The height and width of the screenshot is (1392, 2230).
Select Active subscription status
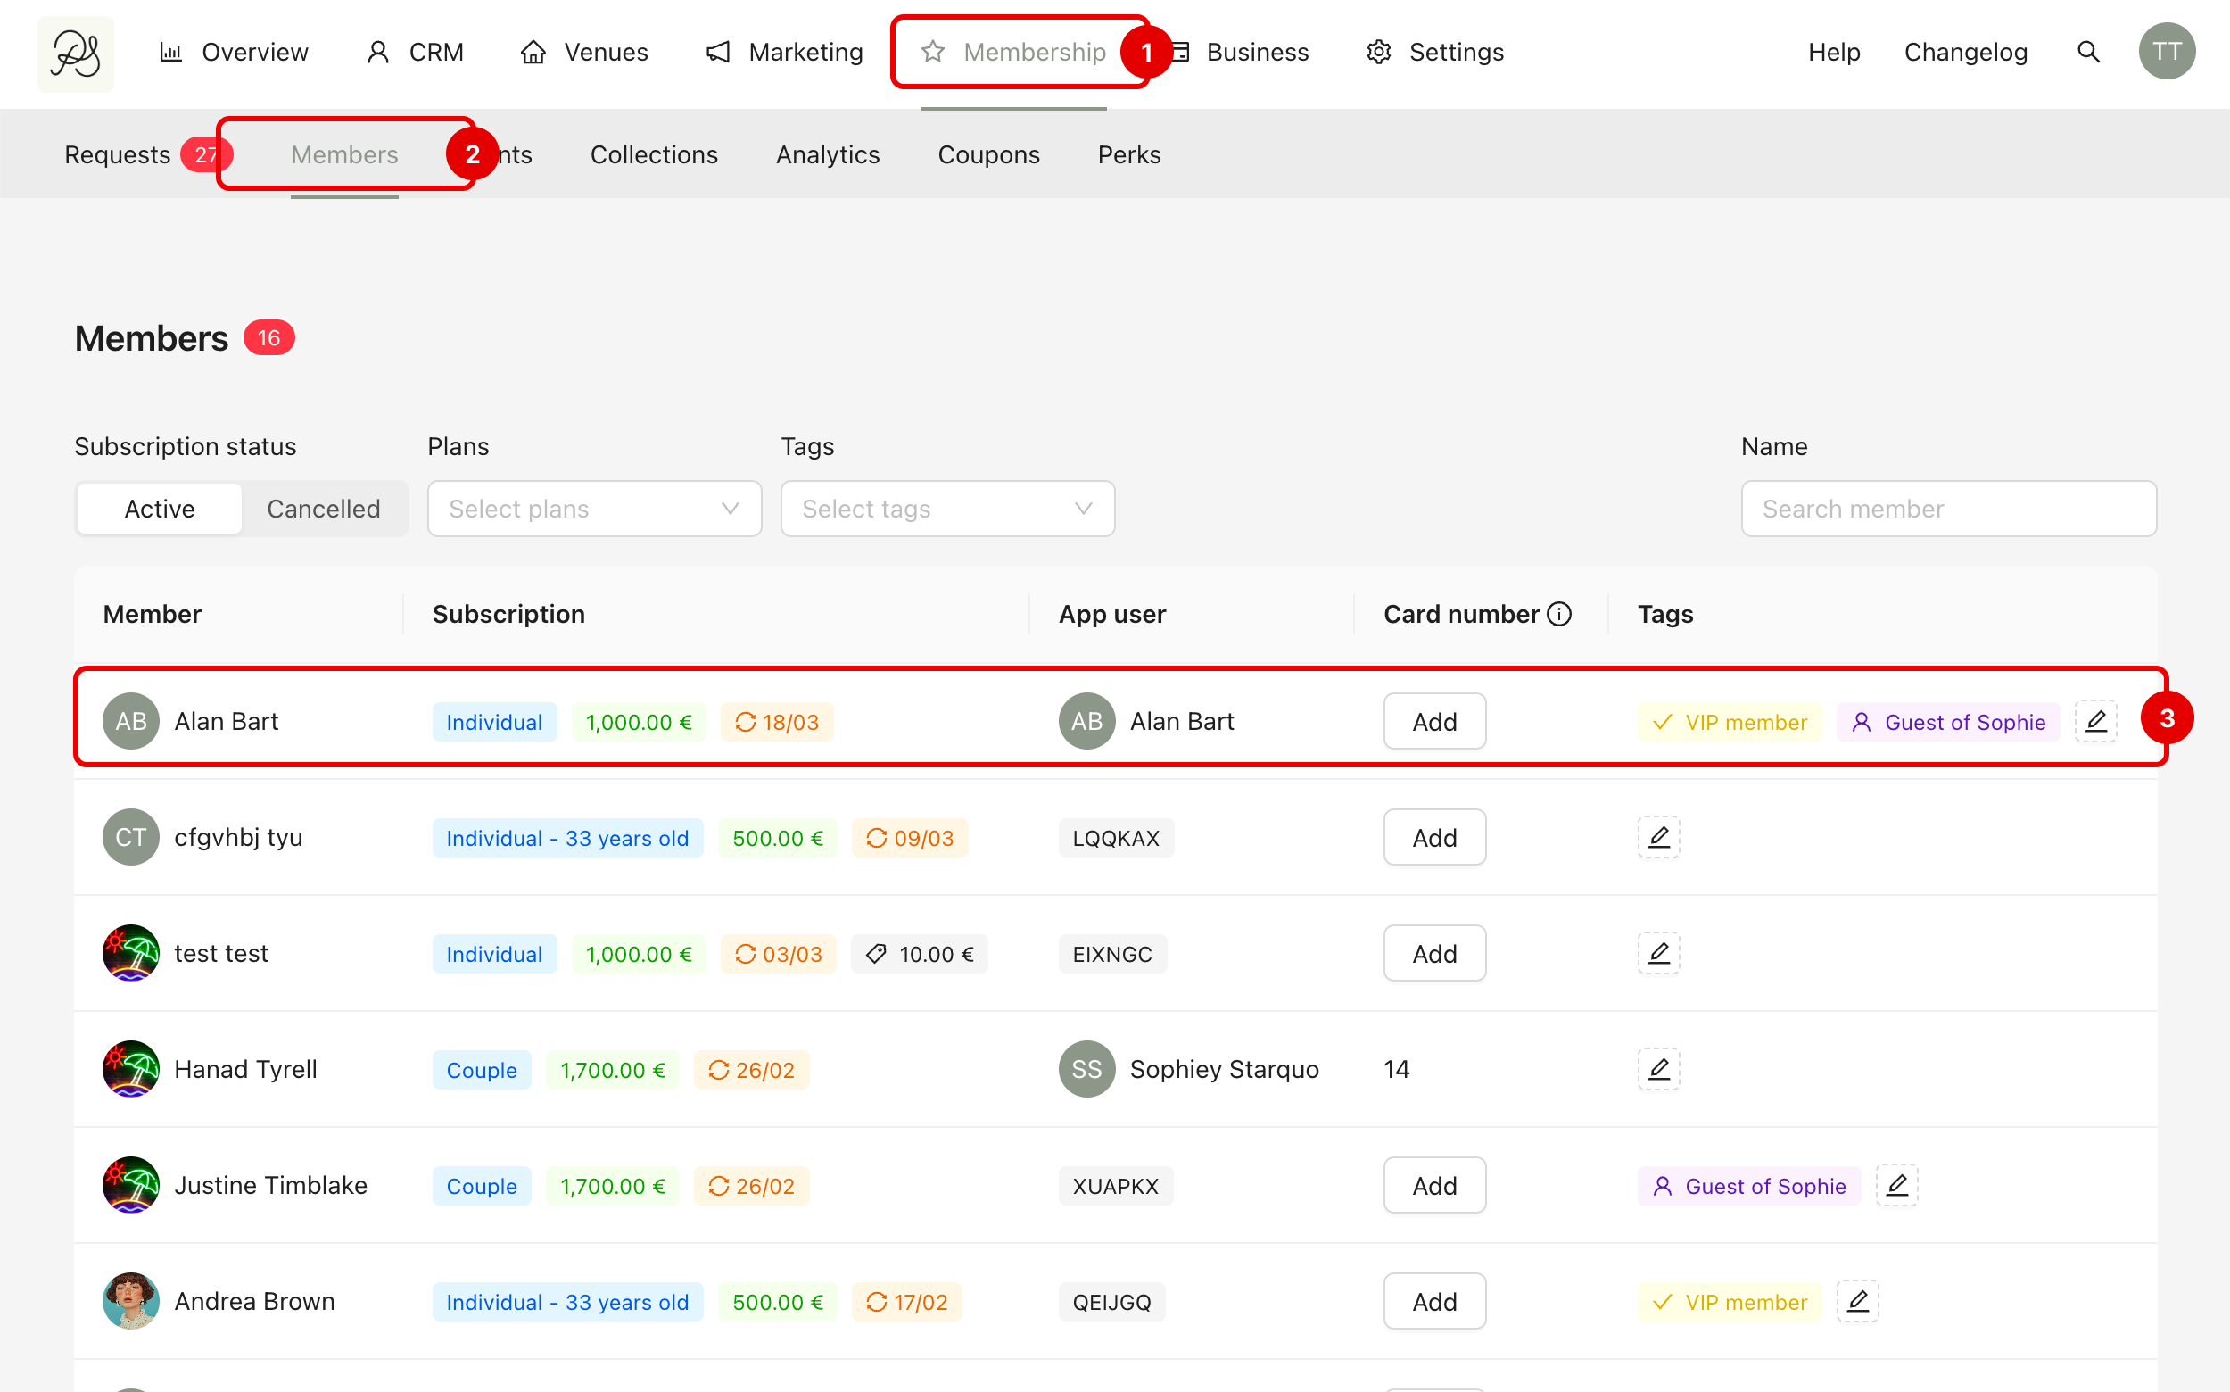click(x=159, y=510)
